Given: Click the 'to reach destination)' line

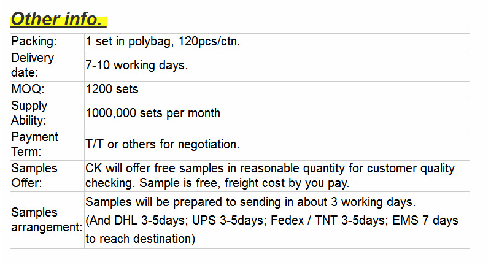Looking at the screenshot, I should pyautogui.click(x=141, y=239).
